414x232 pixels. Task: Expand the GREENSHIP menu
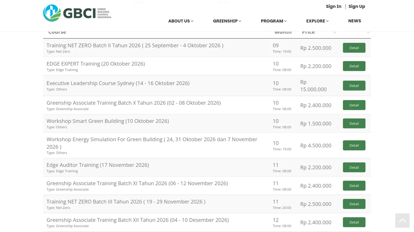click(227, 21)
